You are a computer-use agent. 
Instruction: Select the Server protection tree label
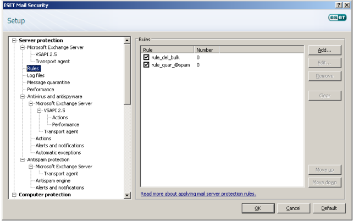click(x=41, y=40)
